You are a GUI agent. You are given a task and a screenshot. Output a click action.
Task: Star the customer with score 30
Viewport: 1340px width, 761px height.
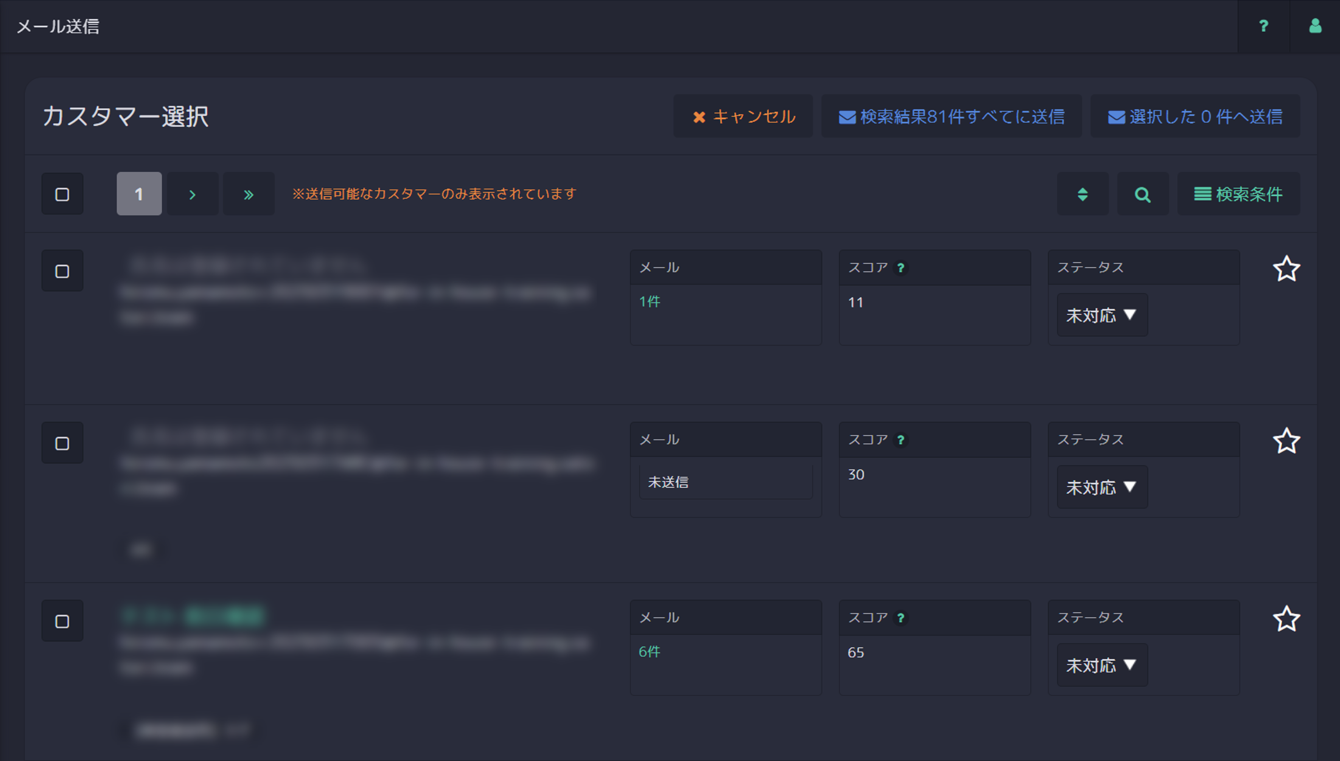[1286, 441]
